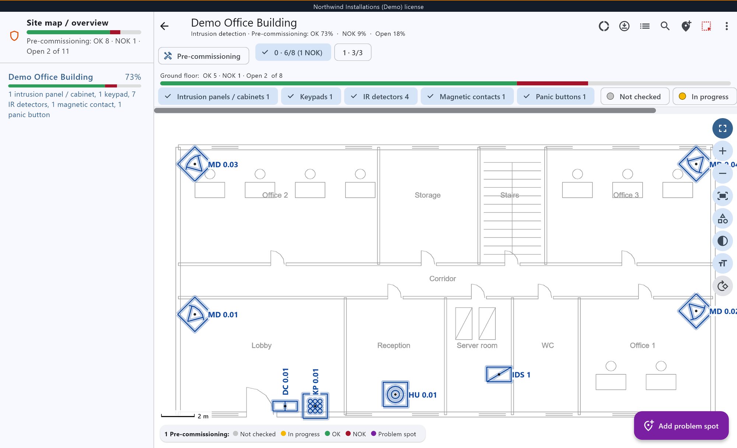Click the shield icon in sidebar
This screenshot has width=737, height=448.
[x=14, y=36]
